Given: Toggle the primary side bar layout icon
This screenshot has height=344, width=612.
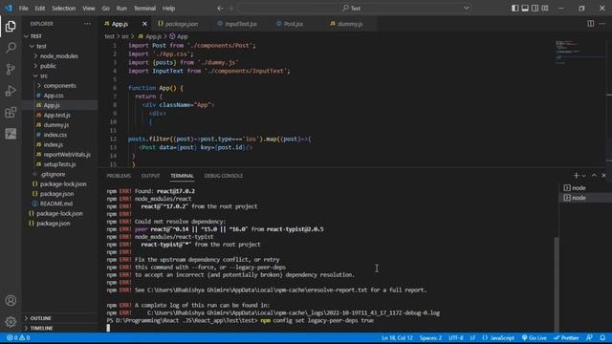Looking at the screenshot, I should point(515,8).
